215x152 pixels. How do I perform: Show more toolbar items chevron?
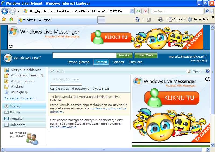click(213, 17)
